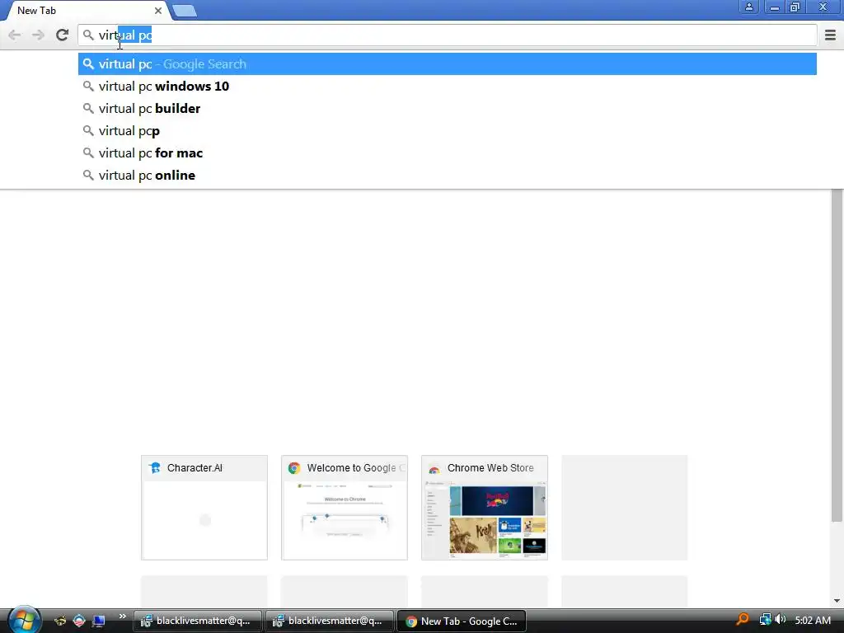Image resolution: width=844 pixels, height=633 pixels.
Task: Open the Welcome to Google Chrome tile
Action: pos(344,508)
